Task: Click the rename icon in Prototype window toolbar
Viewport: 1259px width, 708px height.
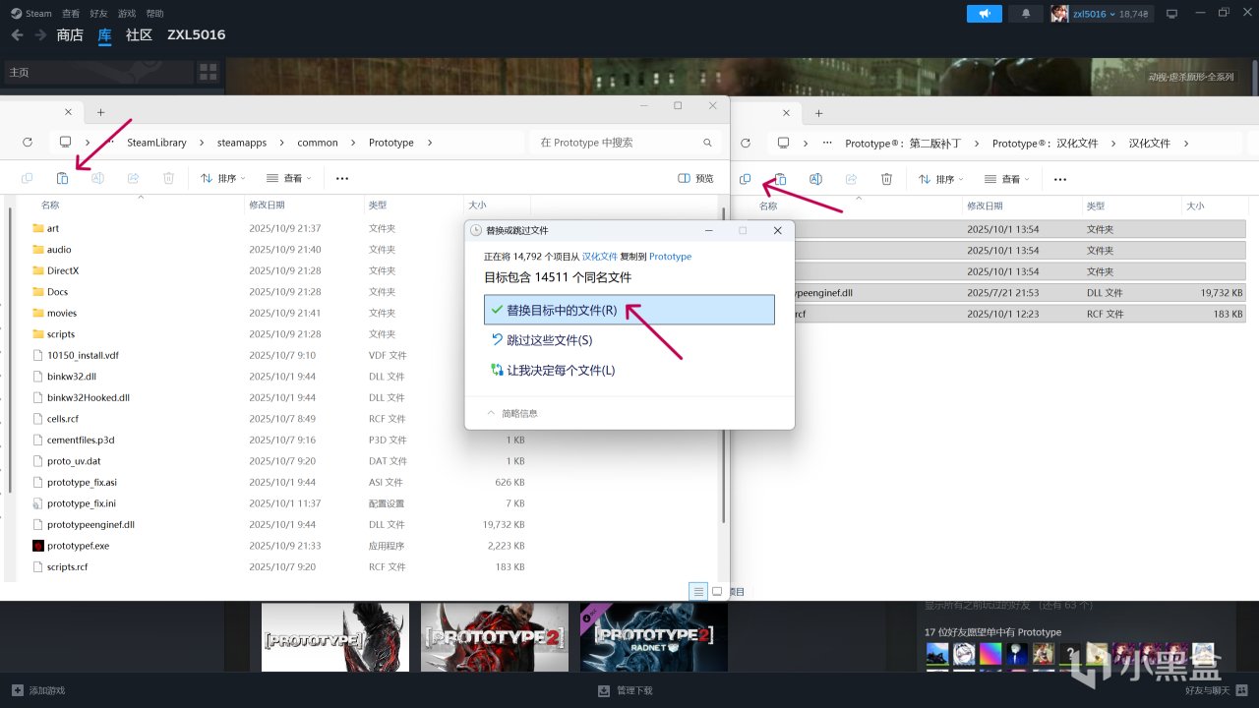Action: coord(97,179)
